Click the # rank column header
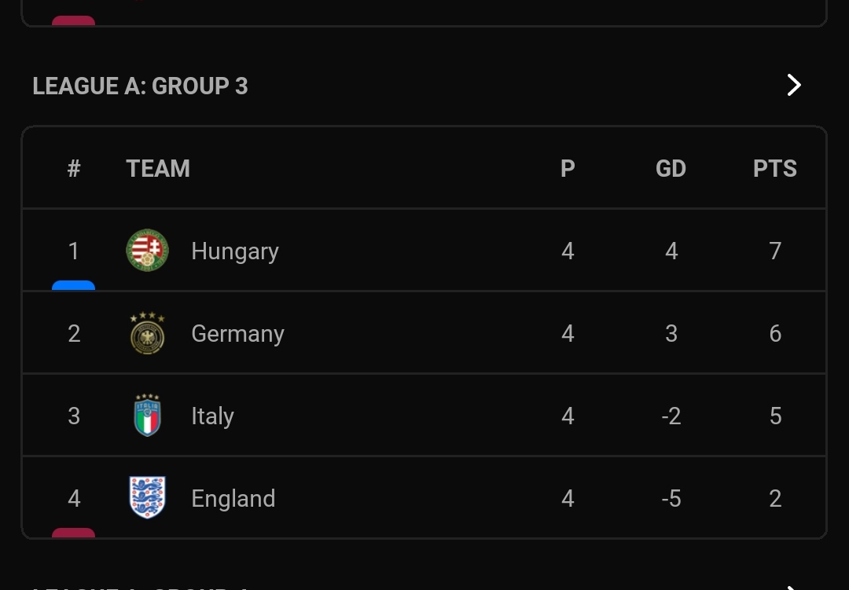The width and height of the screenshot is (849, 590). (x=74, y=169)
